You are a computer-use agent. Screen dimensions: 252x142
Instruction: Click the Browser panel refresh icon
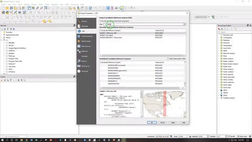5,29
